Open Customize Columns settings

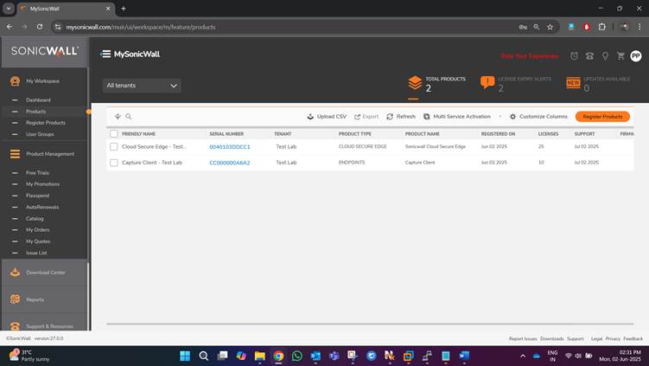[x=538, y=117]
